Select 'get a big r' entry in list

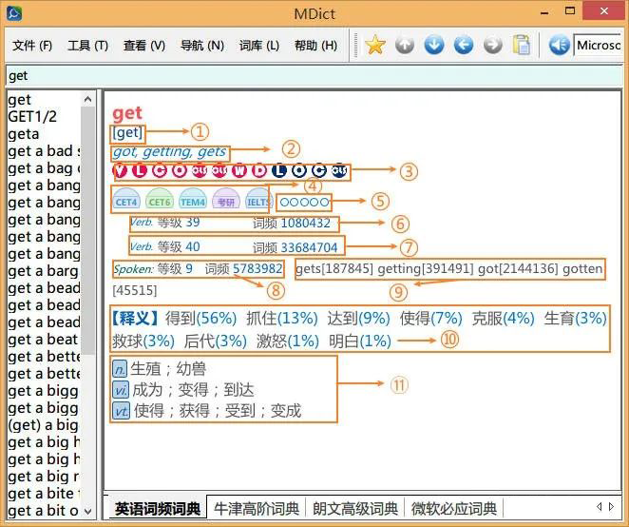[44, 477]
